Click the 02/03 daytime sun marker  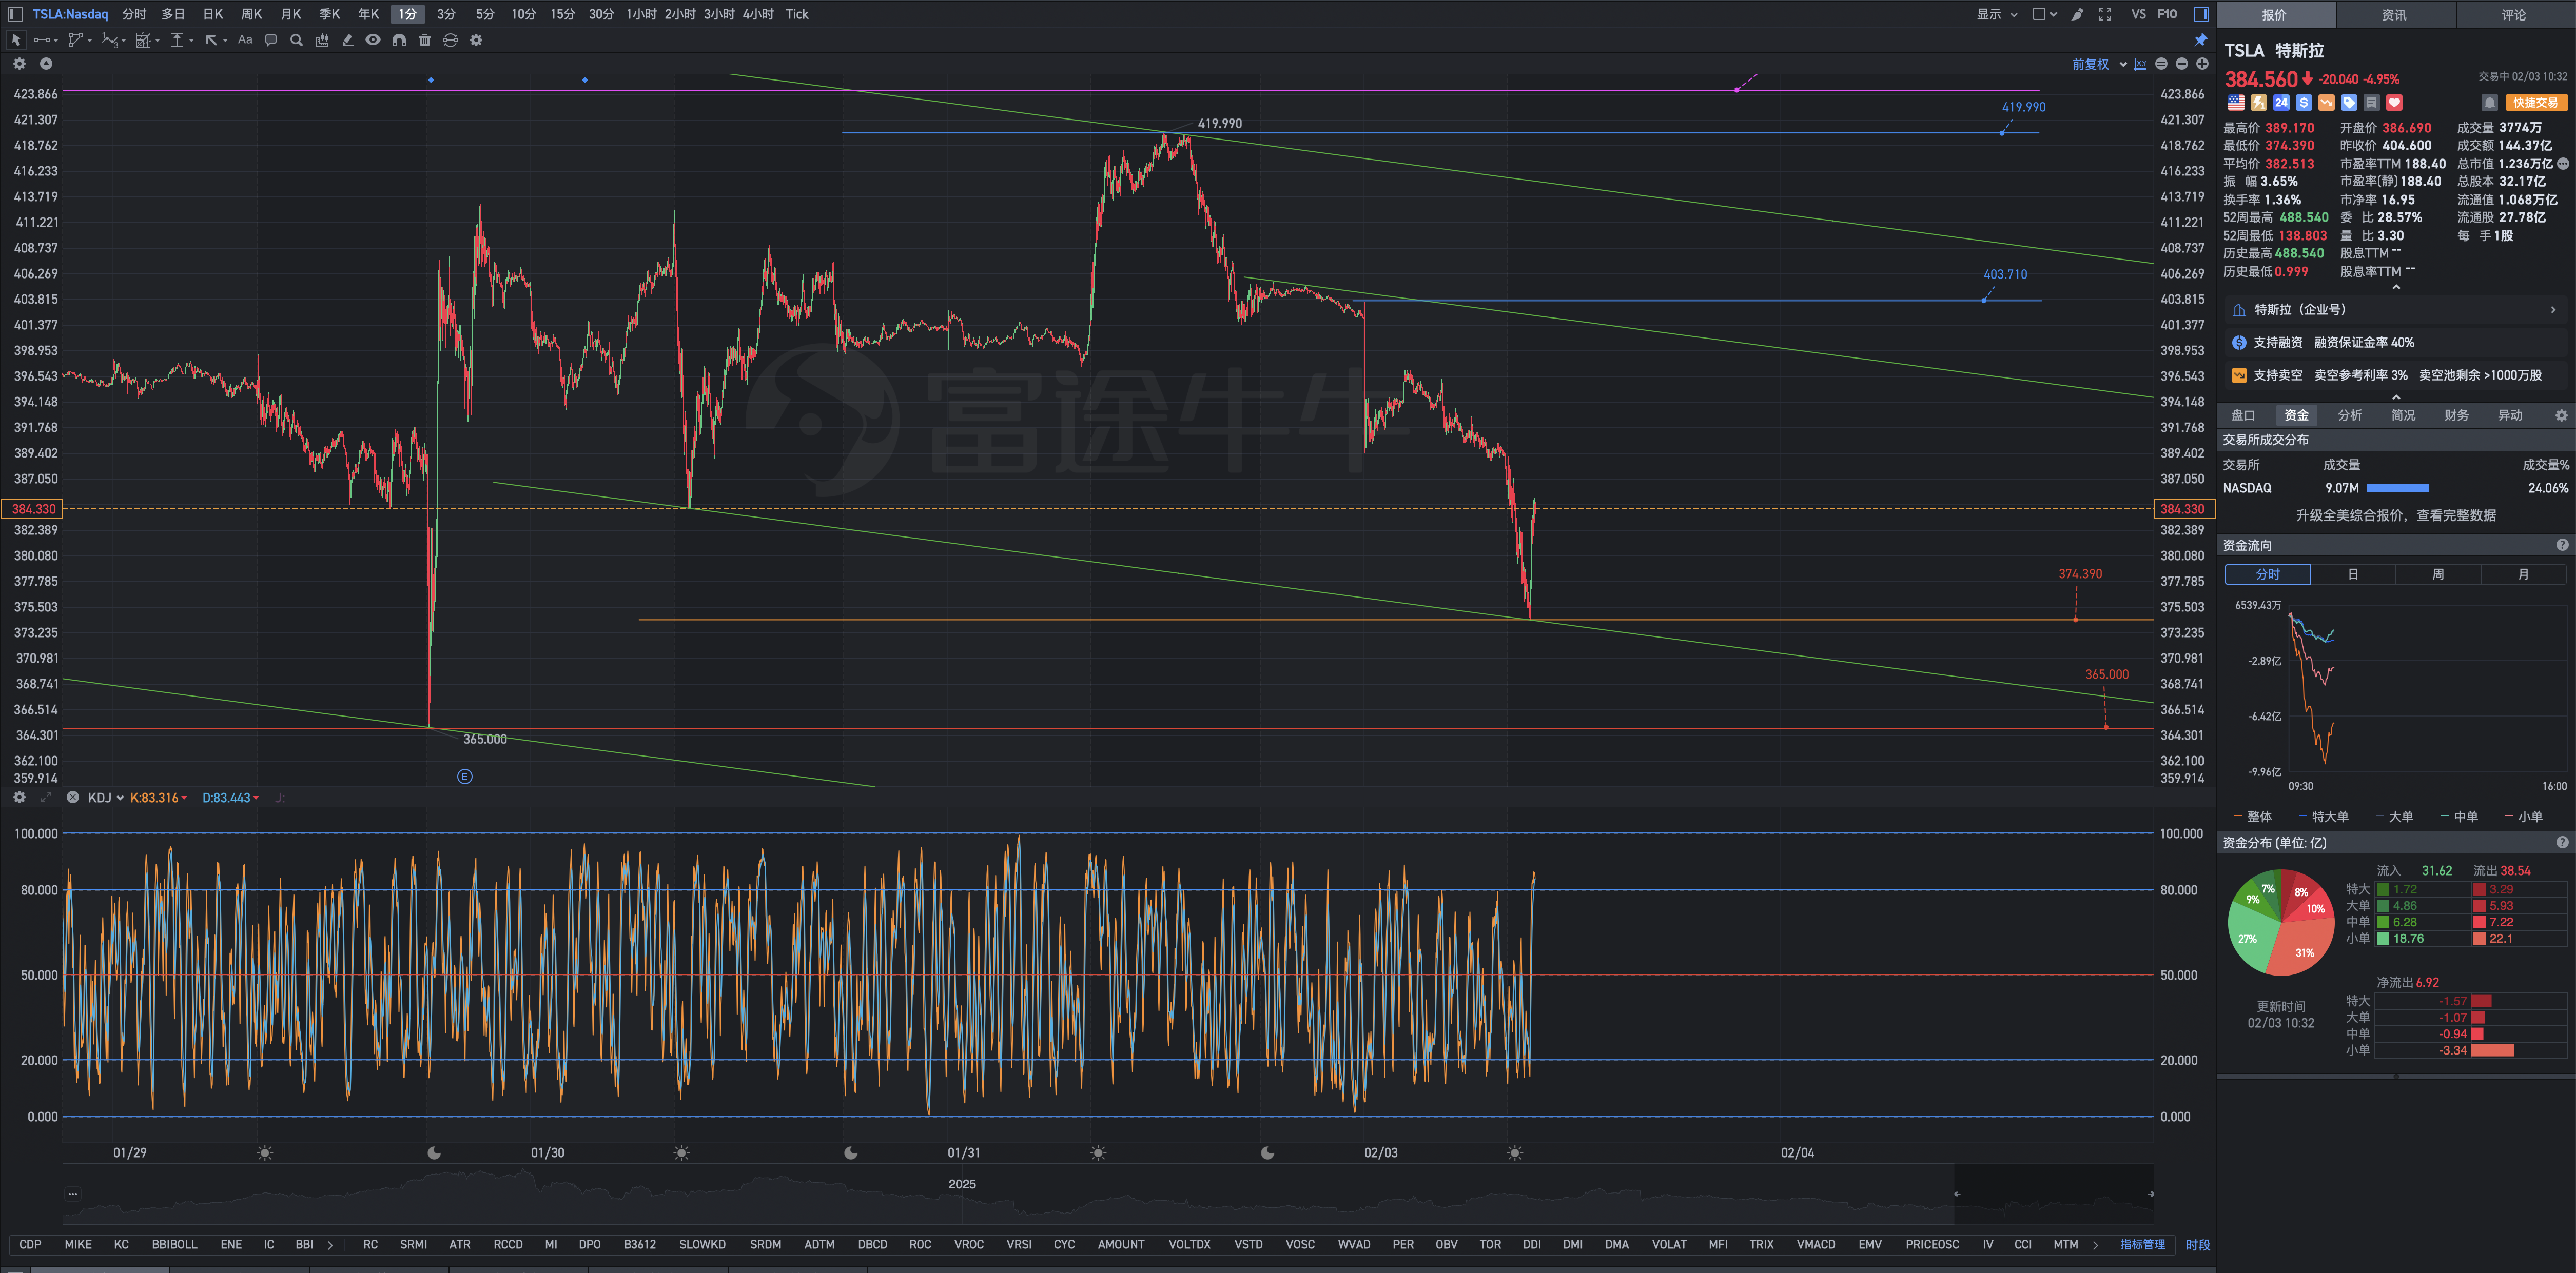(x=1515, y=1153)
